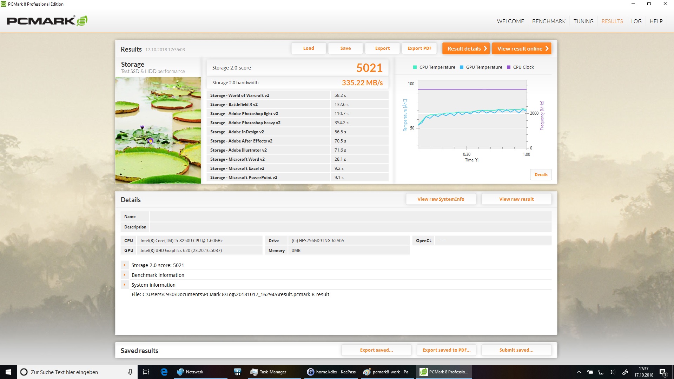The width and height of the screenshot is (674, 379).
Task: Toggle CPU Temperature legend swatch
Action: [x=415, y=67]
